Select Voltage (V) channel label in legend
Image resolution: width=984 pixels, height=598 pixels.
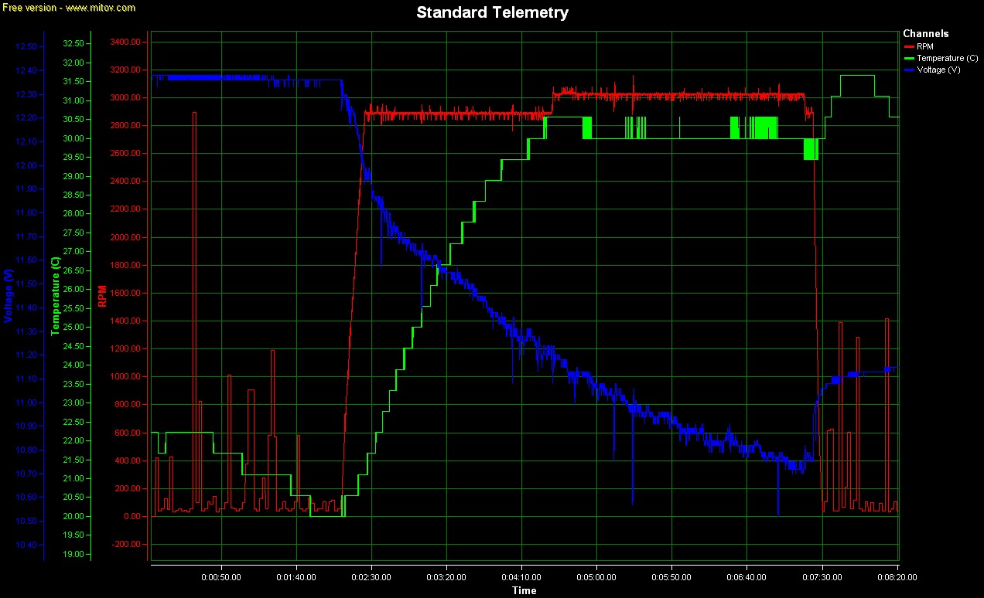[x=938, y=70]
